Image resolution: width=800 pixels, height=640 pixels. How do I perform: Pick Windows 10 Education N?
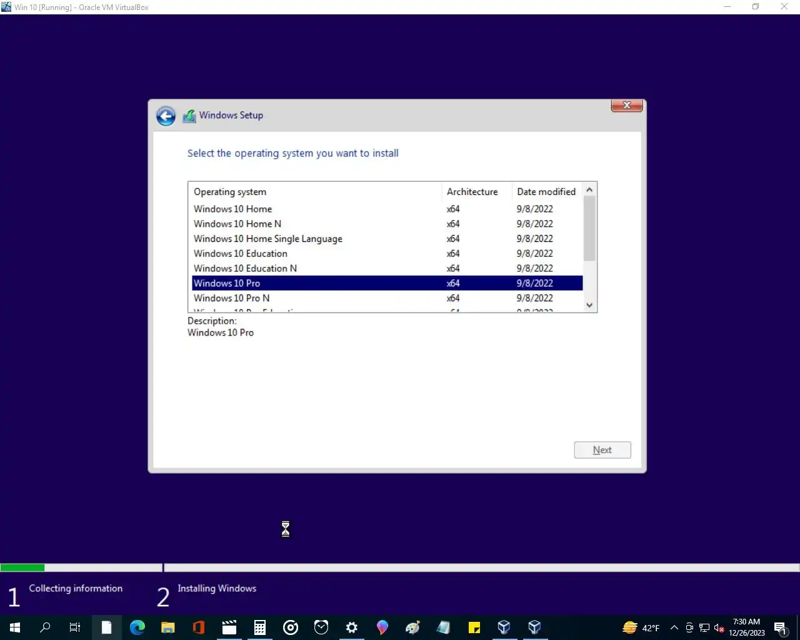387,269
